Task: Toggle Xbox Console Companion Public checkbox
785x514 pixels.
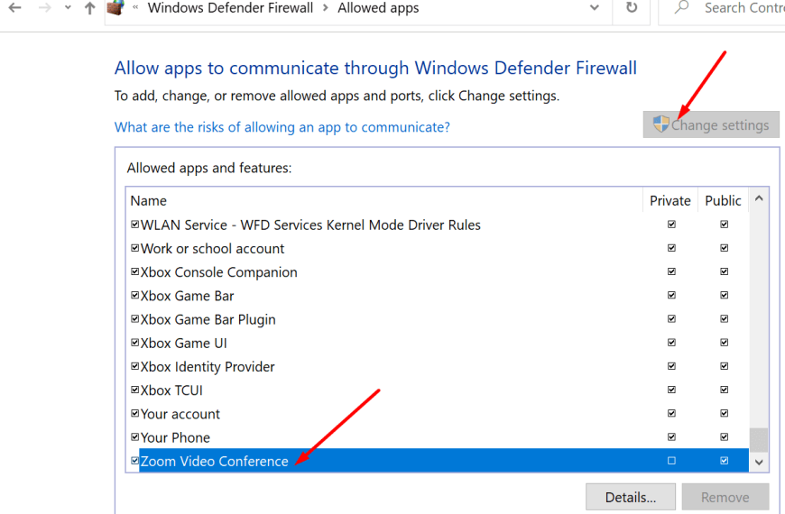Action: tap(724, 271)
